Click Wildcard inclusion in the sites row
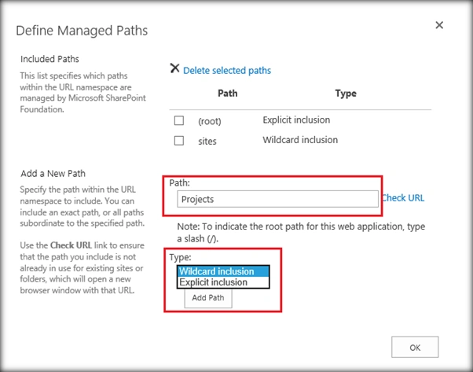Viewport: 473px width, 372px height. (x=300, y=140)
